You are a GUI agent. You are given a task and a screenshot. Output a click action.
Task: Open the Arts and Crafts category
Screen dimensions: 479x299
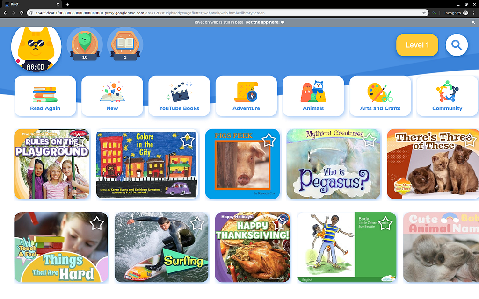(x=380, y=96)
